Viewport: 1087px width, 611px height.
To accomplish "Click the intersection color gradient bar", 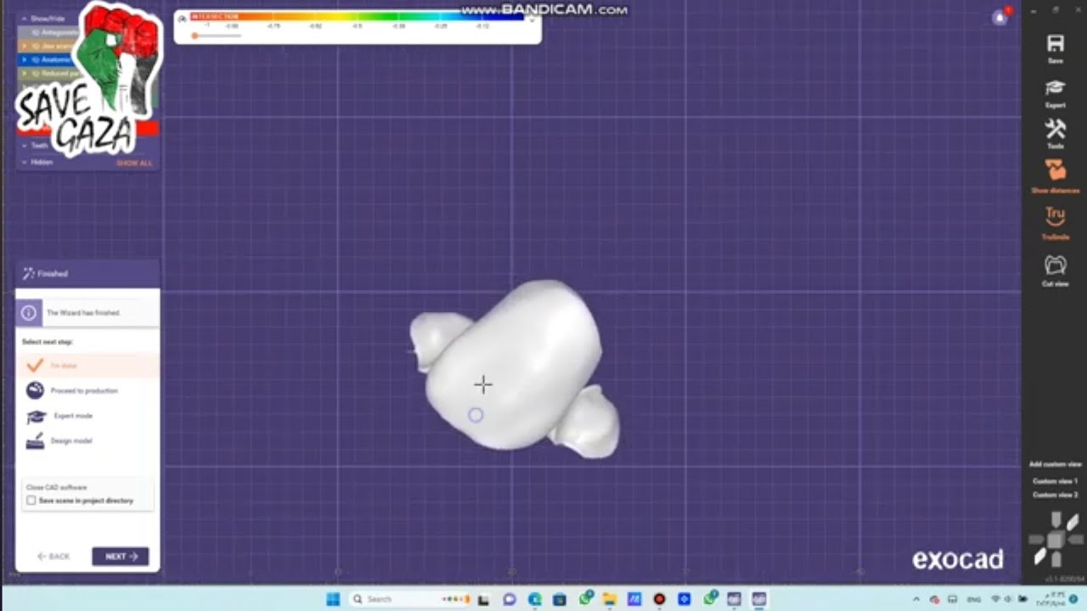I will pyautogui.click(x=358, y=16).
